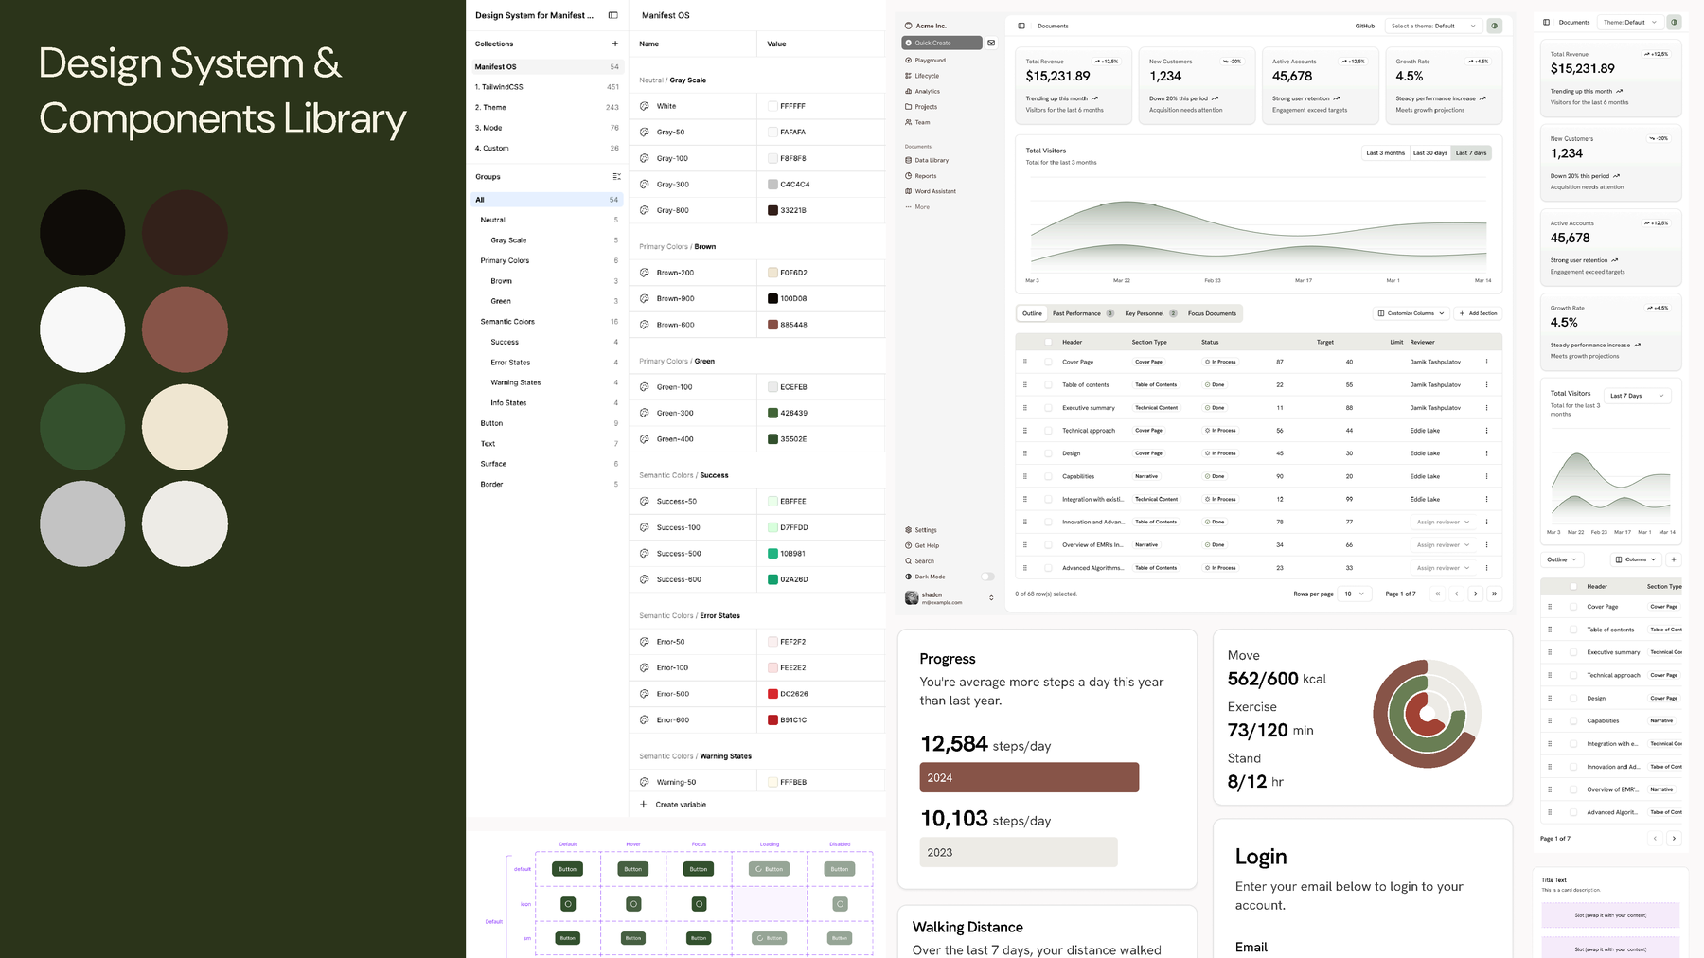Open Data Library under Documents

click(x=927, y=160)
